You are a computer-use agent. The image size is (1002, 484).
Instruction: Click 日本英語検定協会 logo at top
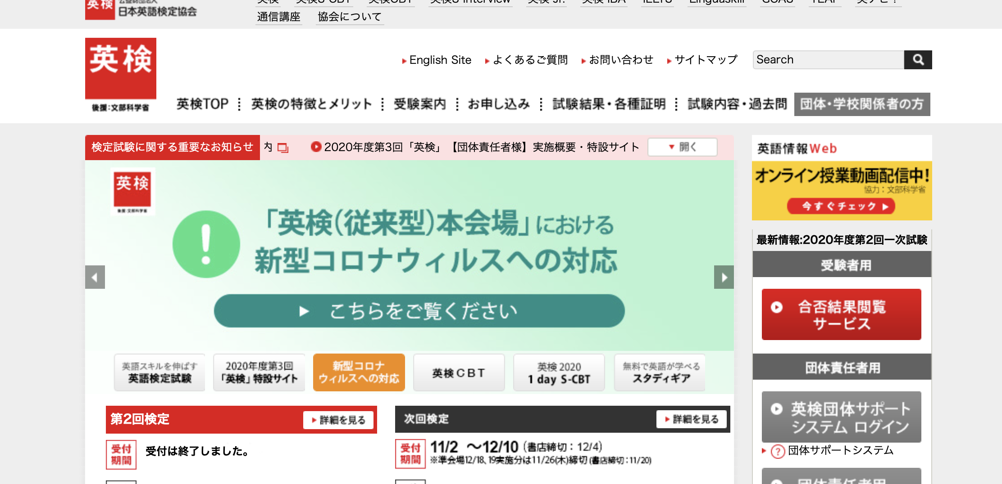tap(141, 9)
